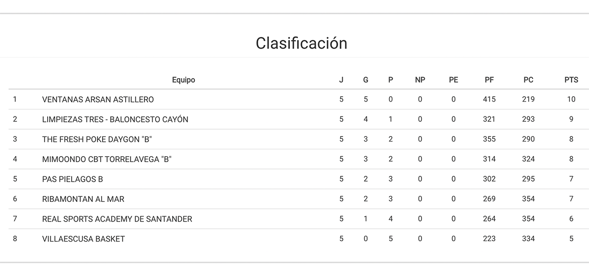Click the Clasificación heading
The height and width of the screenshot is (278, 589).
tap(301, 43)
